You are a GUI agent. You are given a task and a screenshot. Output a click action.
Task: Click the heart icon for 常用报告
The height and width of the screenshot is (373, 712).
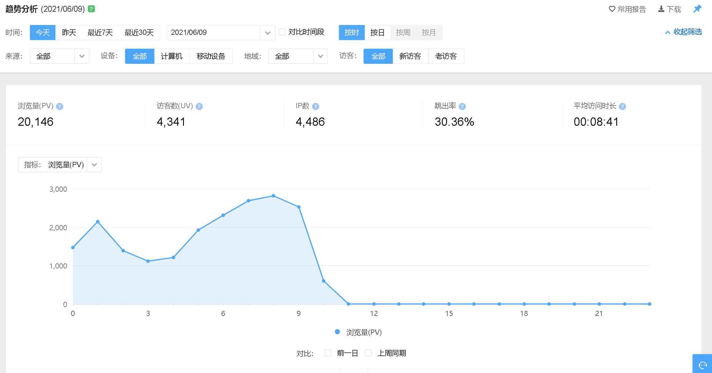pos(612,9)
